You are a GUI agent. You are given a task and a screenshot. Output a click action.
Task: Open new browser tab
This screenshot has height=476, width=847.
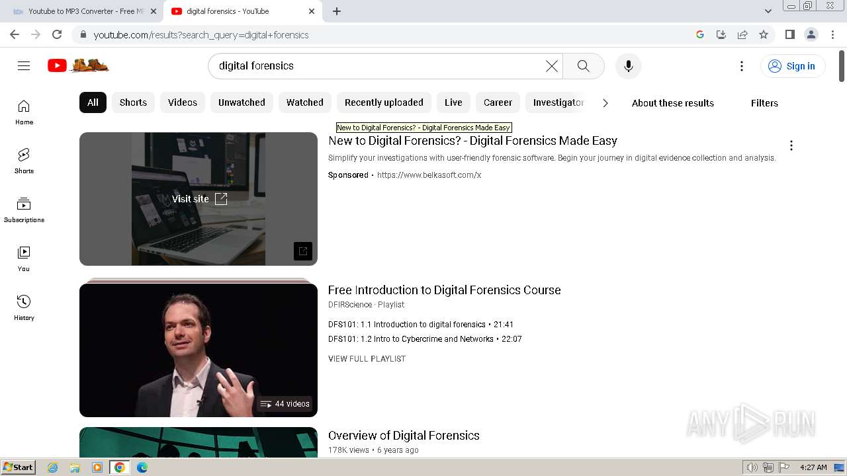(x=337, y=11)
